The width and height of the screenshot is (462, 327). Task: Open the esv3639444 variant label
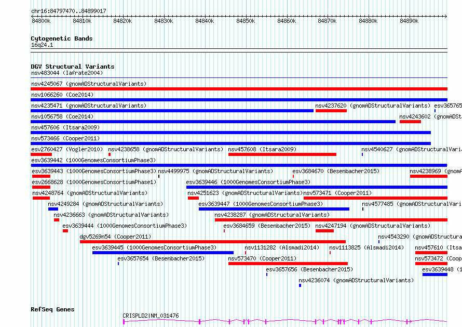point(125,226)
